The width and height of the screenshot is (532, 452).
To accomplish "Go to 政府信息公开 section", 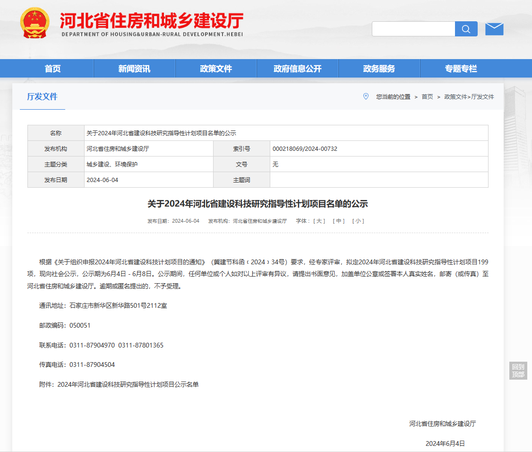I will (297, 69).
